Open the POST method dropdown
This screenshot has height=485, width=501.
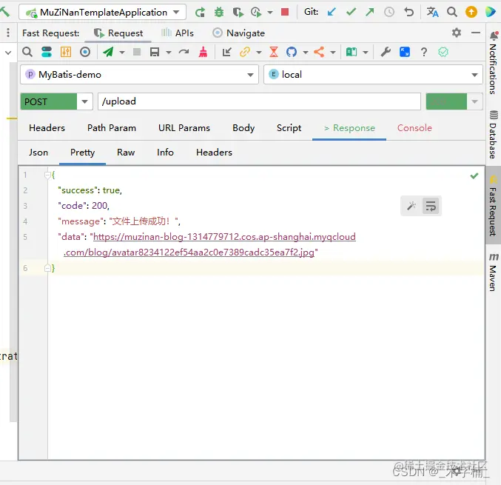pyautogui.click(x=84, y=101)
